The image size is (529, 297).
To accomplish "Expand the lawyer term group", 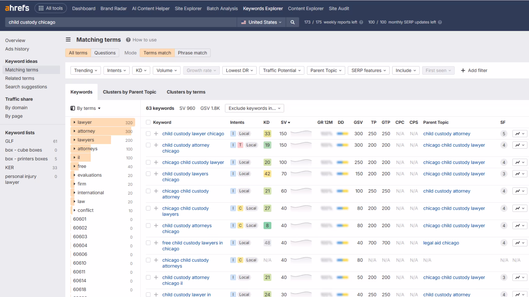I will tap(75, 123).
